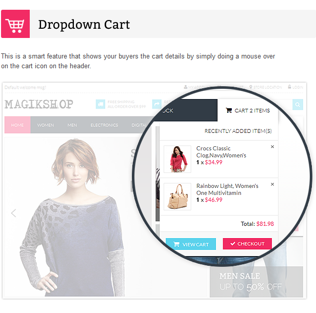This screenshot has width=316, height=313.
Task: Click the pink shopping cart icon
Action: click(15, 24)
